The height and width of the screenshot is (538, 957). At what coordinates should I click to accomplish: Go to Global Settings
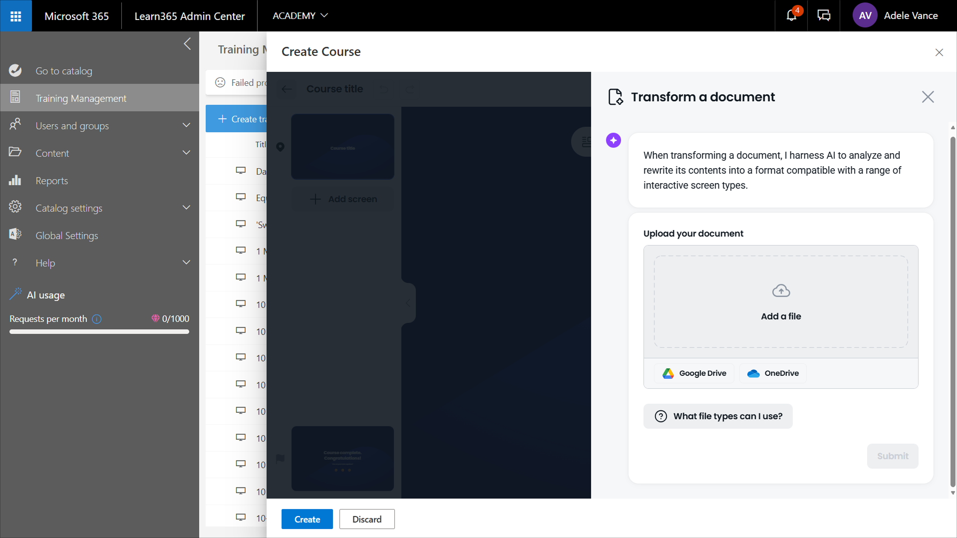point(66,236)
